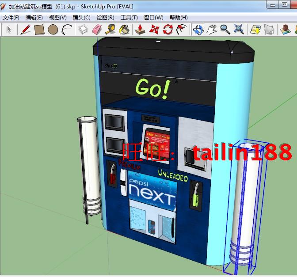Click the left white cylinder post
This screenshot has height=277, width=297.
click(x=89, y=167)
